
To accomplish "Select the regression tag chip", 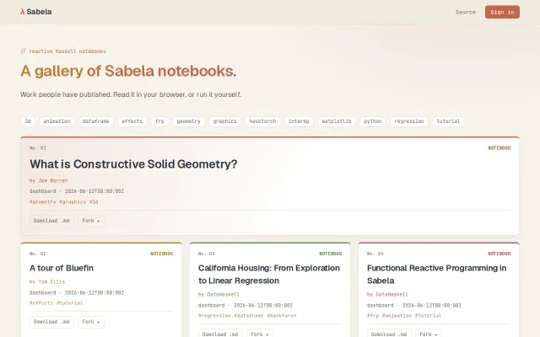I will point(408,121).
